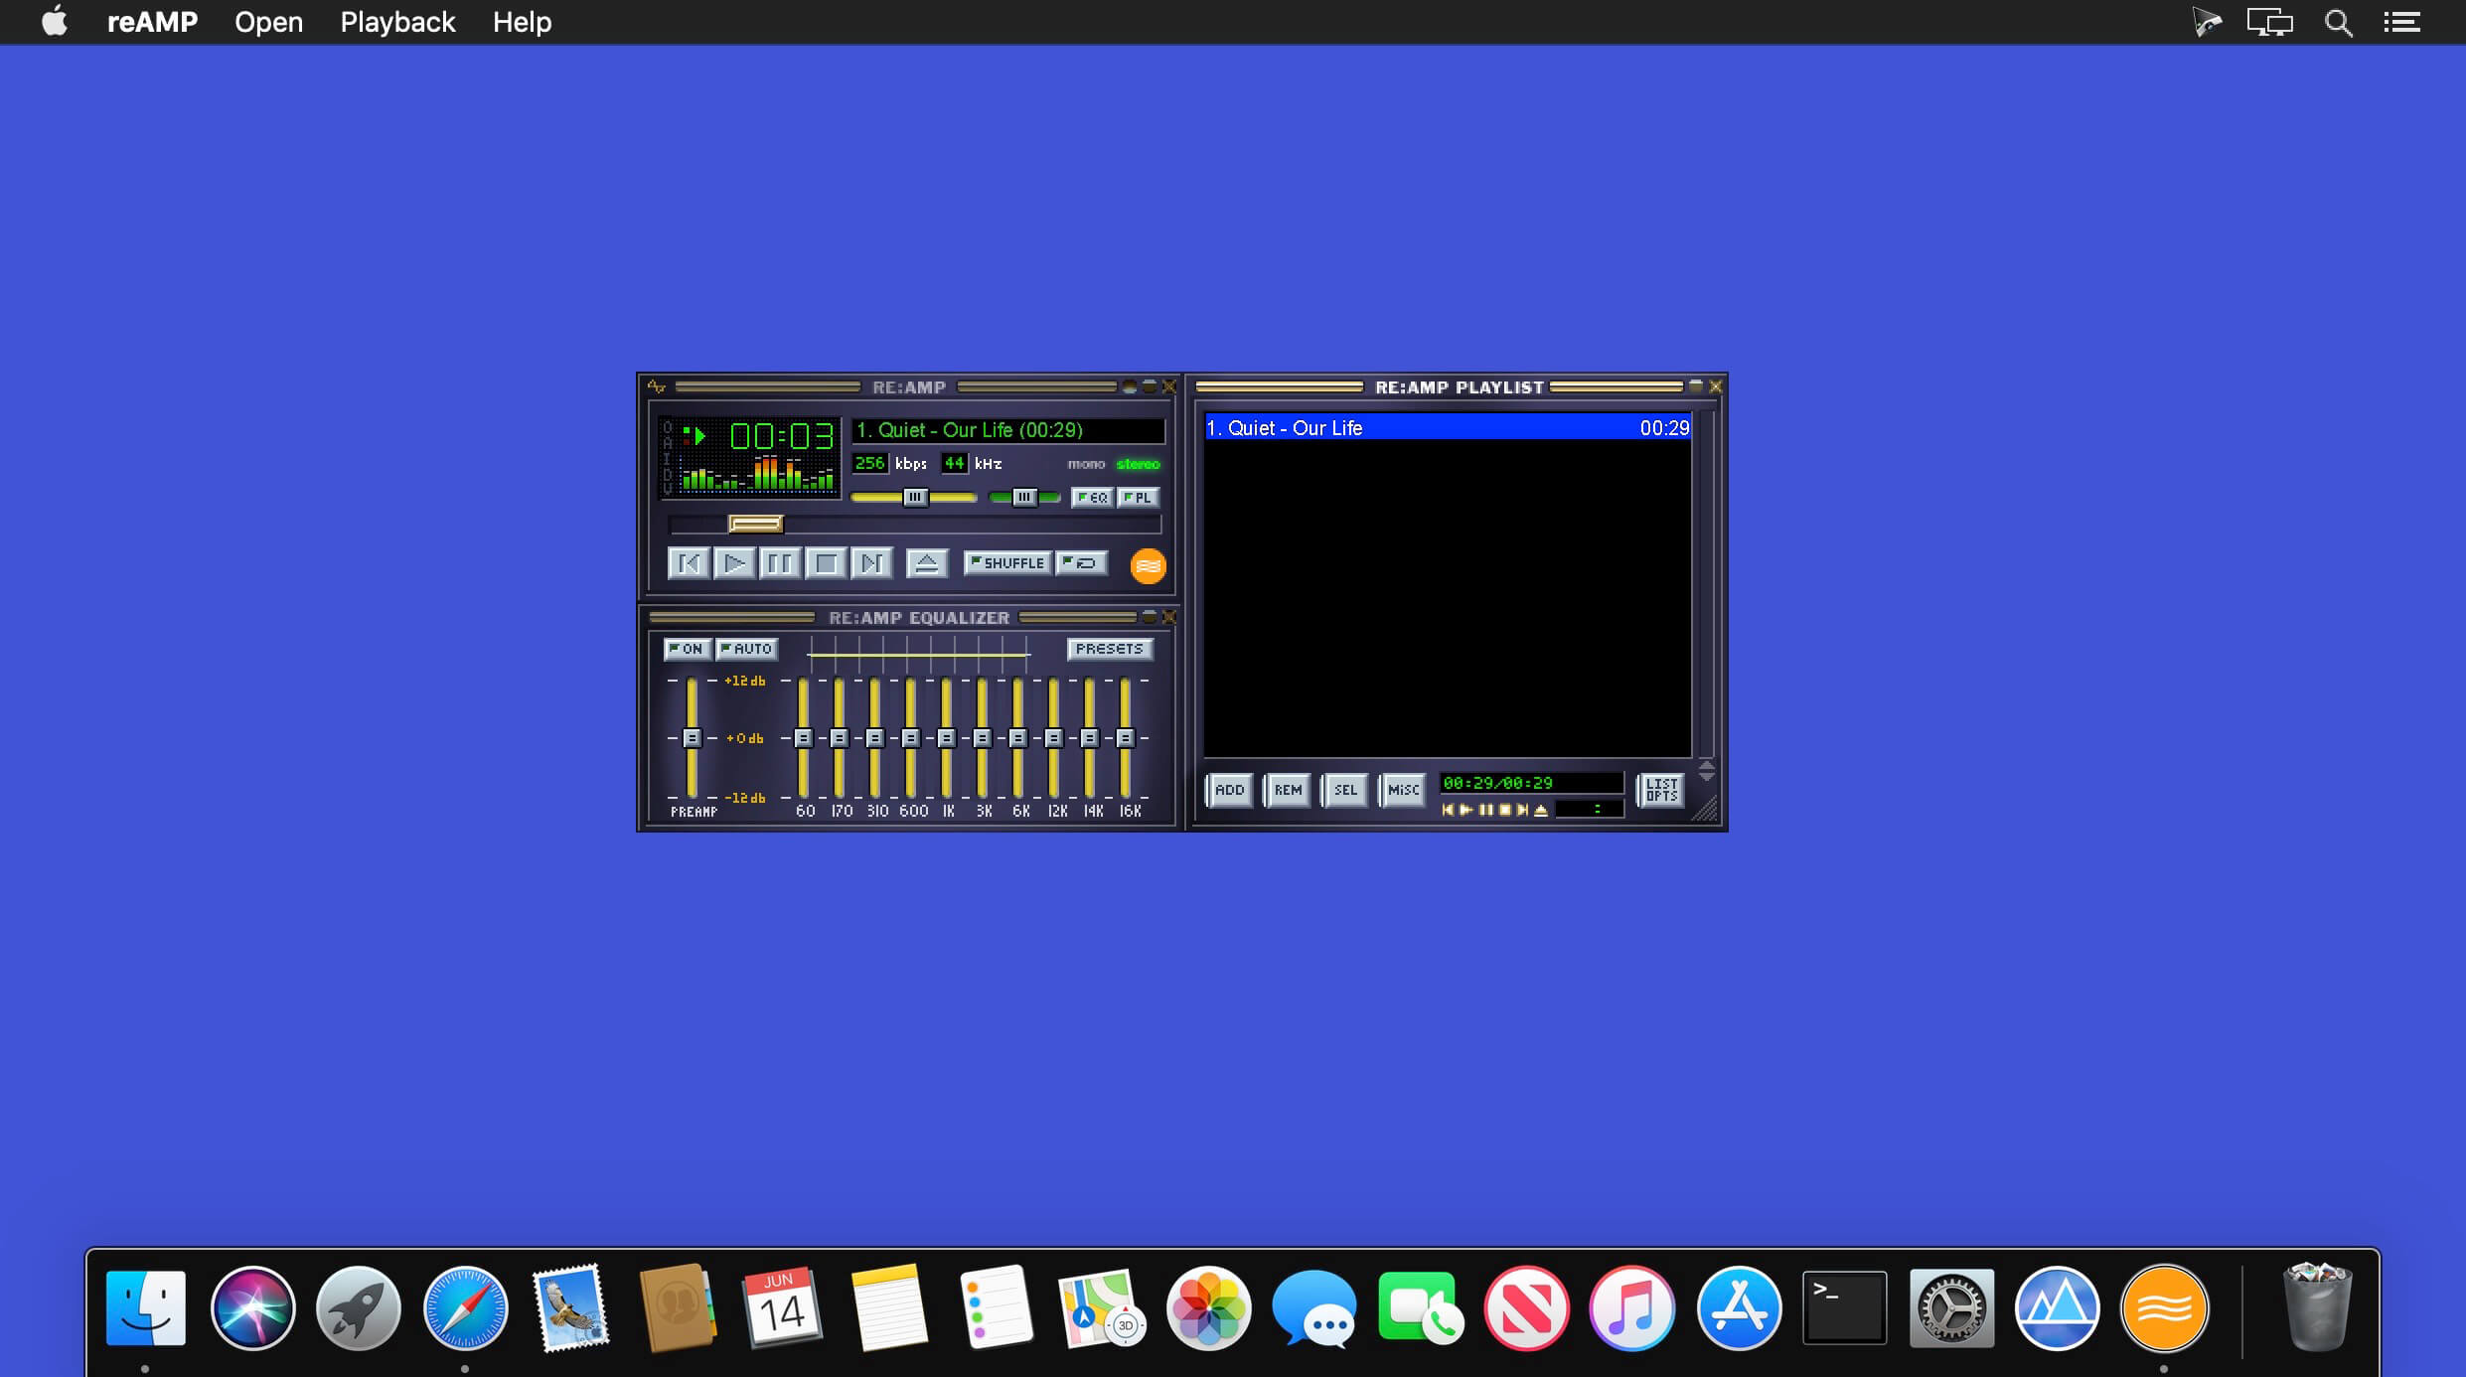
Task: Open the main menu icon in RE:AMP titlebar
Action: pos(656,386)
